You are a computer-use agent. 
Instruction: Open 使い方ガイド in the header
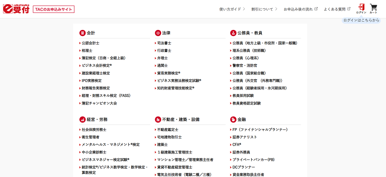pos(232,9)
